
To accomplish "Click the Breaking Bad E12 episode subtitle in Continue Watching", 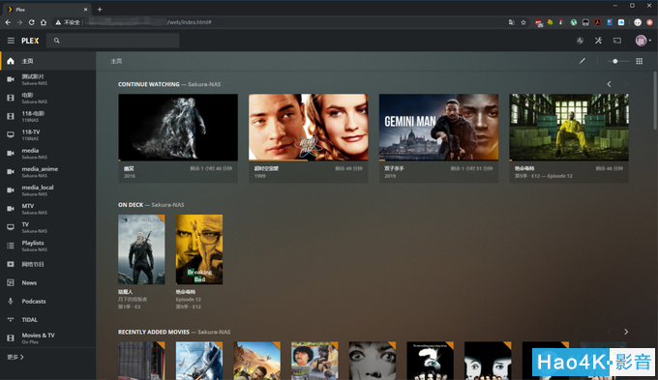I will [544, 176].
